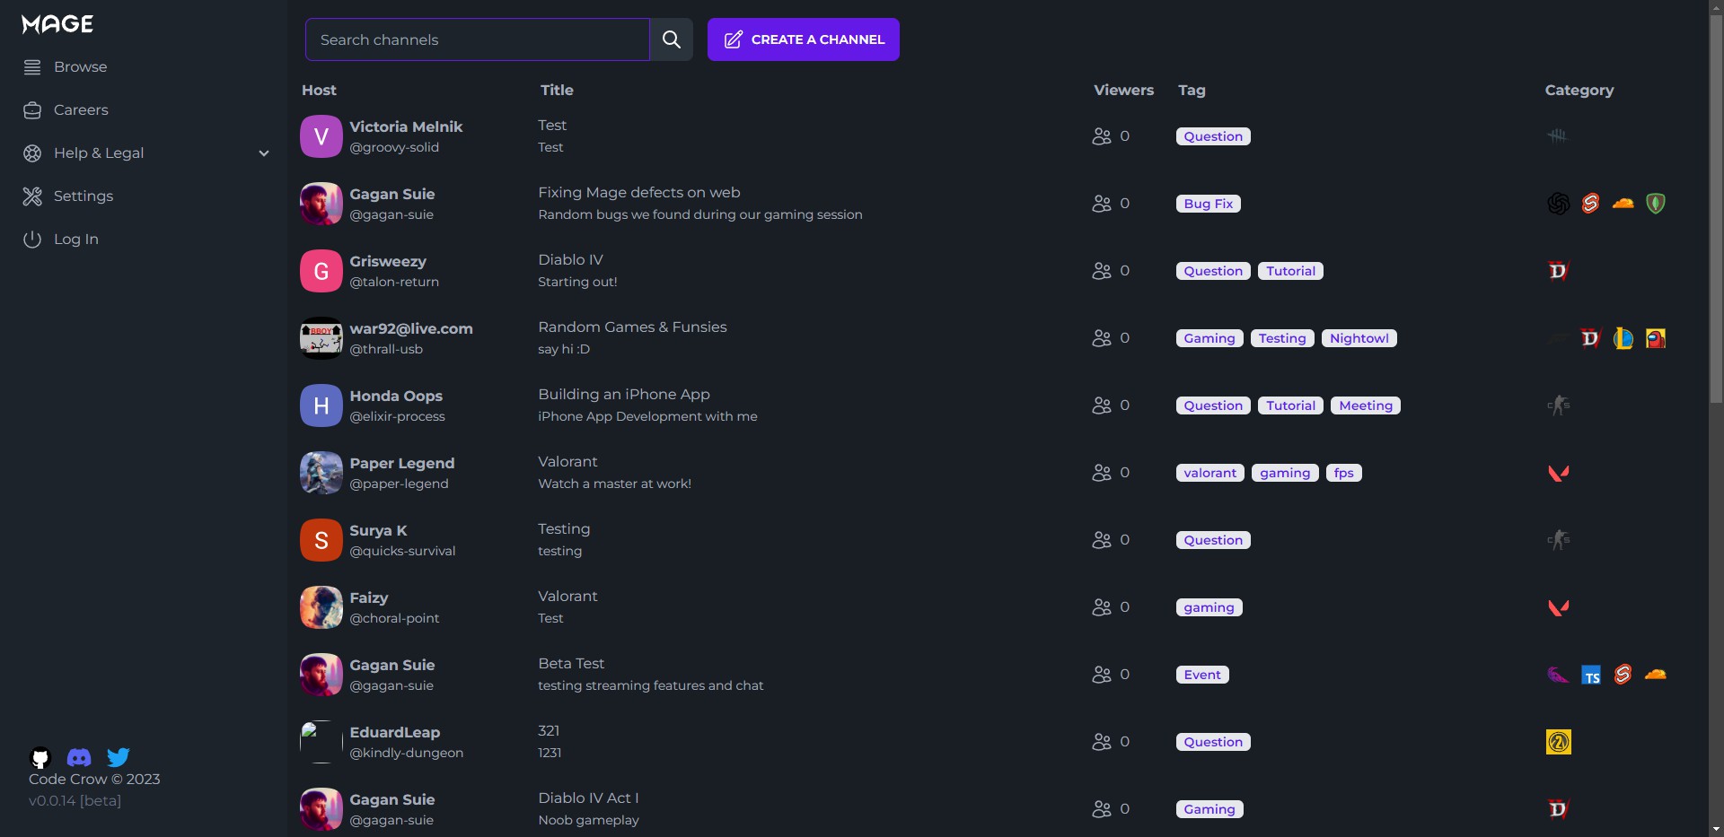Open the Viewers column header
This screenshot has height=837, width=1724.
click(1123, 91)
